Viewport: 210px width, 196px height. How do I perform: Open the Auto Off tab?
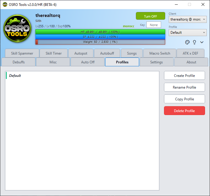(88, 62)
